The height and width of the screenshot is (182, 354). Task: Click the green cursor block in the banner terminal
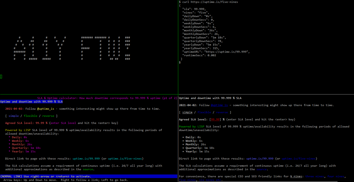tap(1, 76)
